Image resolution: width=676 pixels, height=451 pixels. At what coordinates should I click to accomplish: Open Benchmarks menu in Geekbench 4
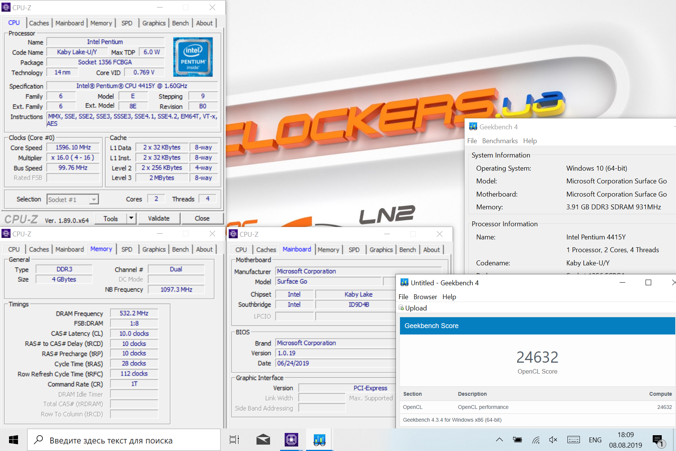[500, 141]
